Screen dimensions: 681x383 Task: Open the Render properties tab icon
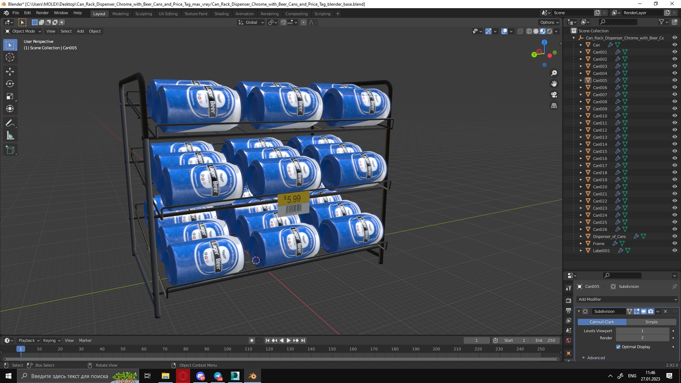pos(569,300)
